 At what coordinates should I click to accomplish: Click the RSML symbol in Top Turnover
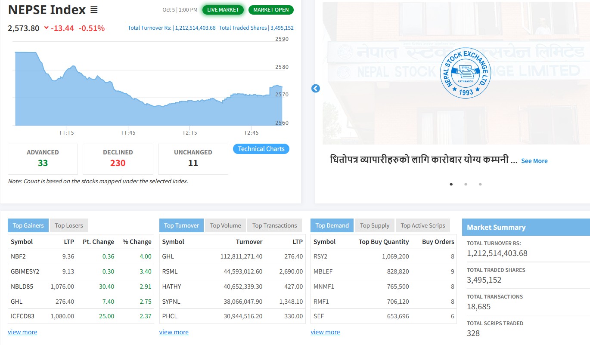point(170,271)
